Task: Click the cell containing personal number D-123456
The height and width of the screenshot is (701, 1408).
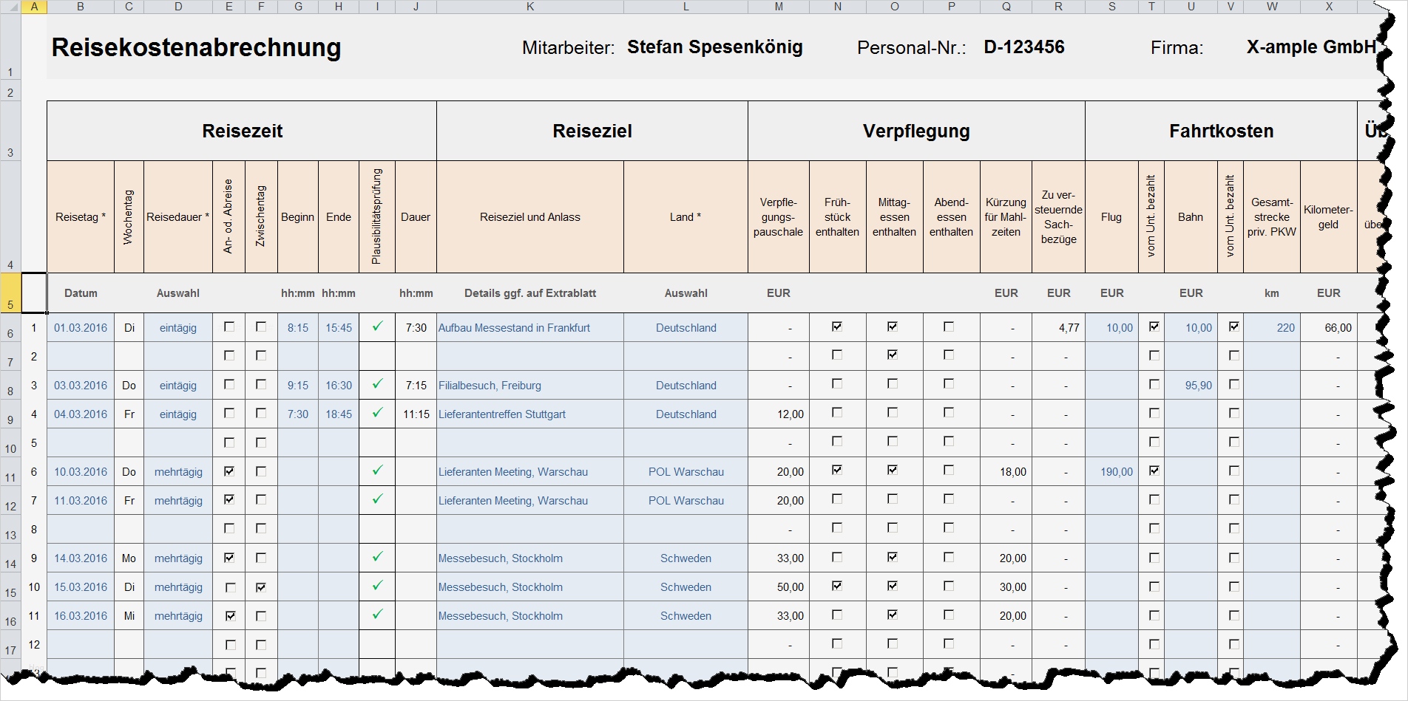Action: coord(1023,47)
